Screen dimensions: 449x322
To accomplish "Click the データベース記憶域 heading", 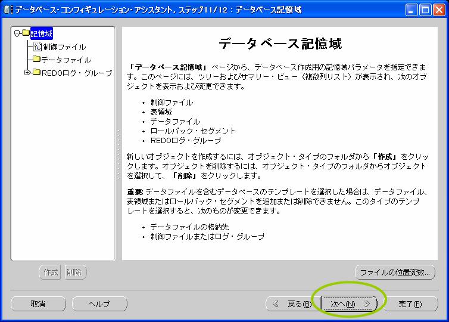I will click(x=280, y=44).
